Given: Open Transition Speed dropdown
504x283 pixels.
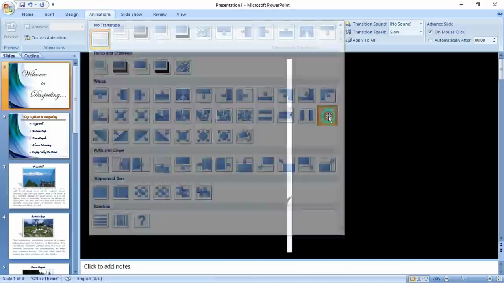Looking at the screenshot, I should 421,32.
